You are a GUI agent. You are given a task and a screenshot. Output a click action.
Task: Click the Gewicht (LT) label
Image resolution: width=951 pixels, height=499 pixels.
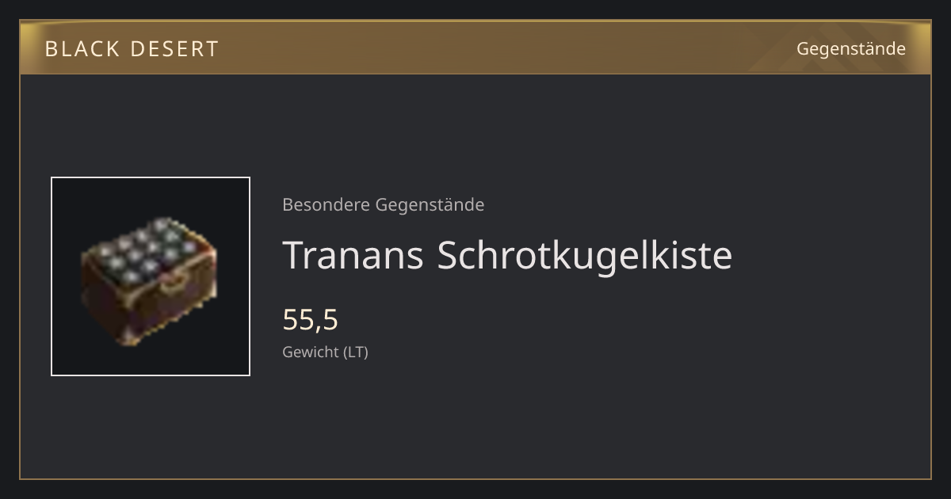pyautogui.click(x=325, y=352)
